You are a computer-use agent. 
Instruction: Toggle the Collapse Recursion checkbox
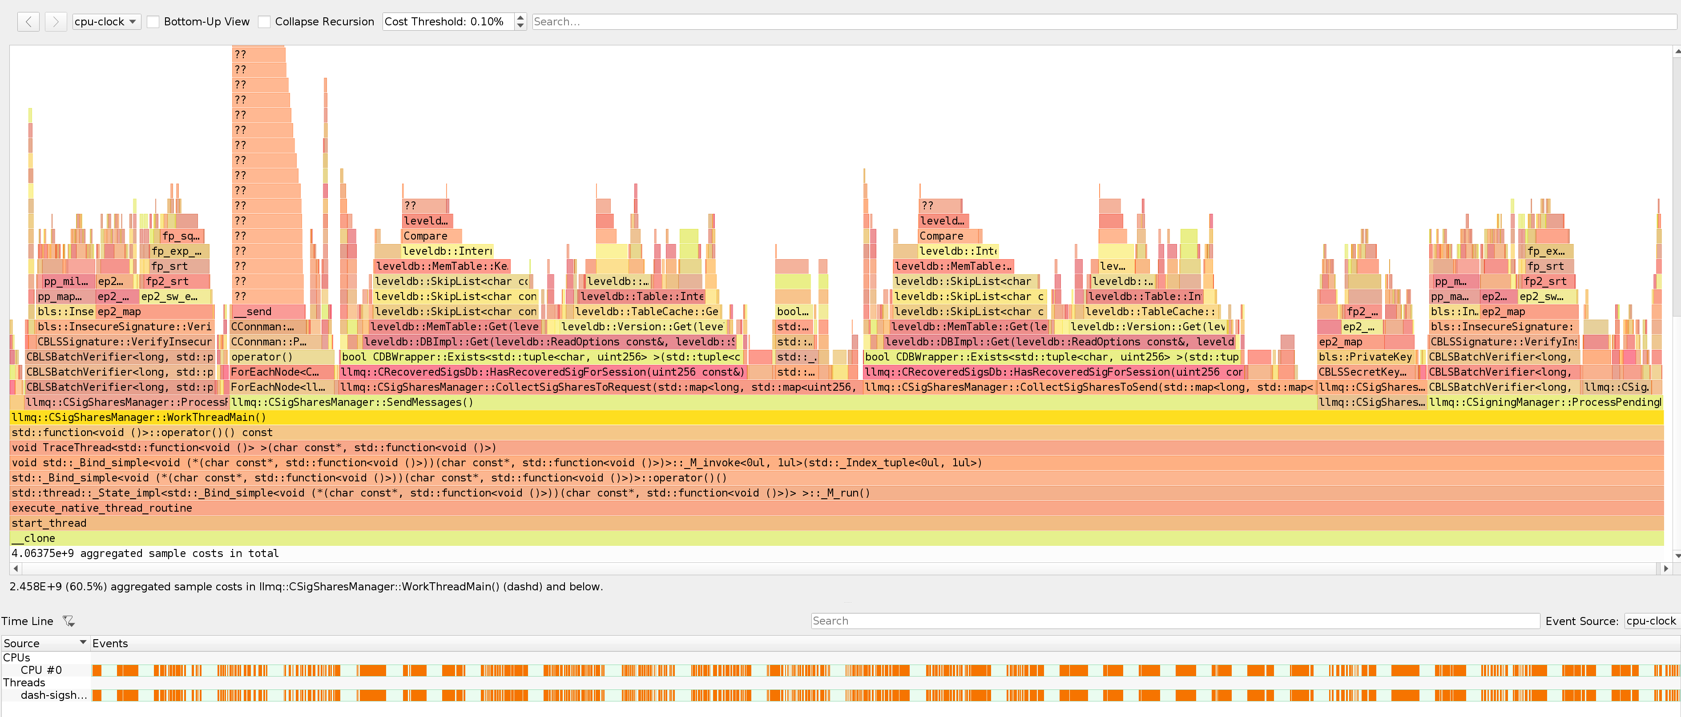[264, 21]
